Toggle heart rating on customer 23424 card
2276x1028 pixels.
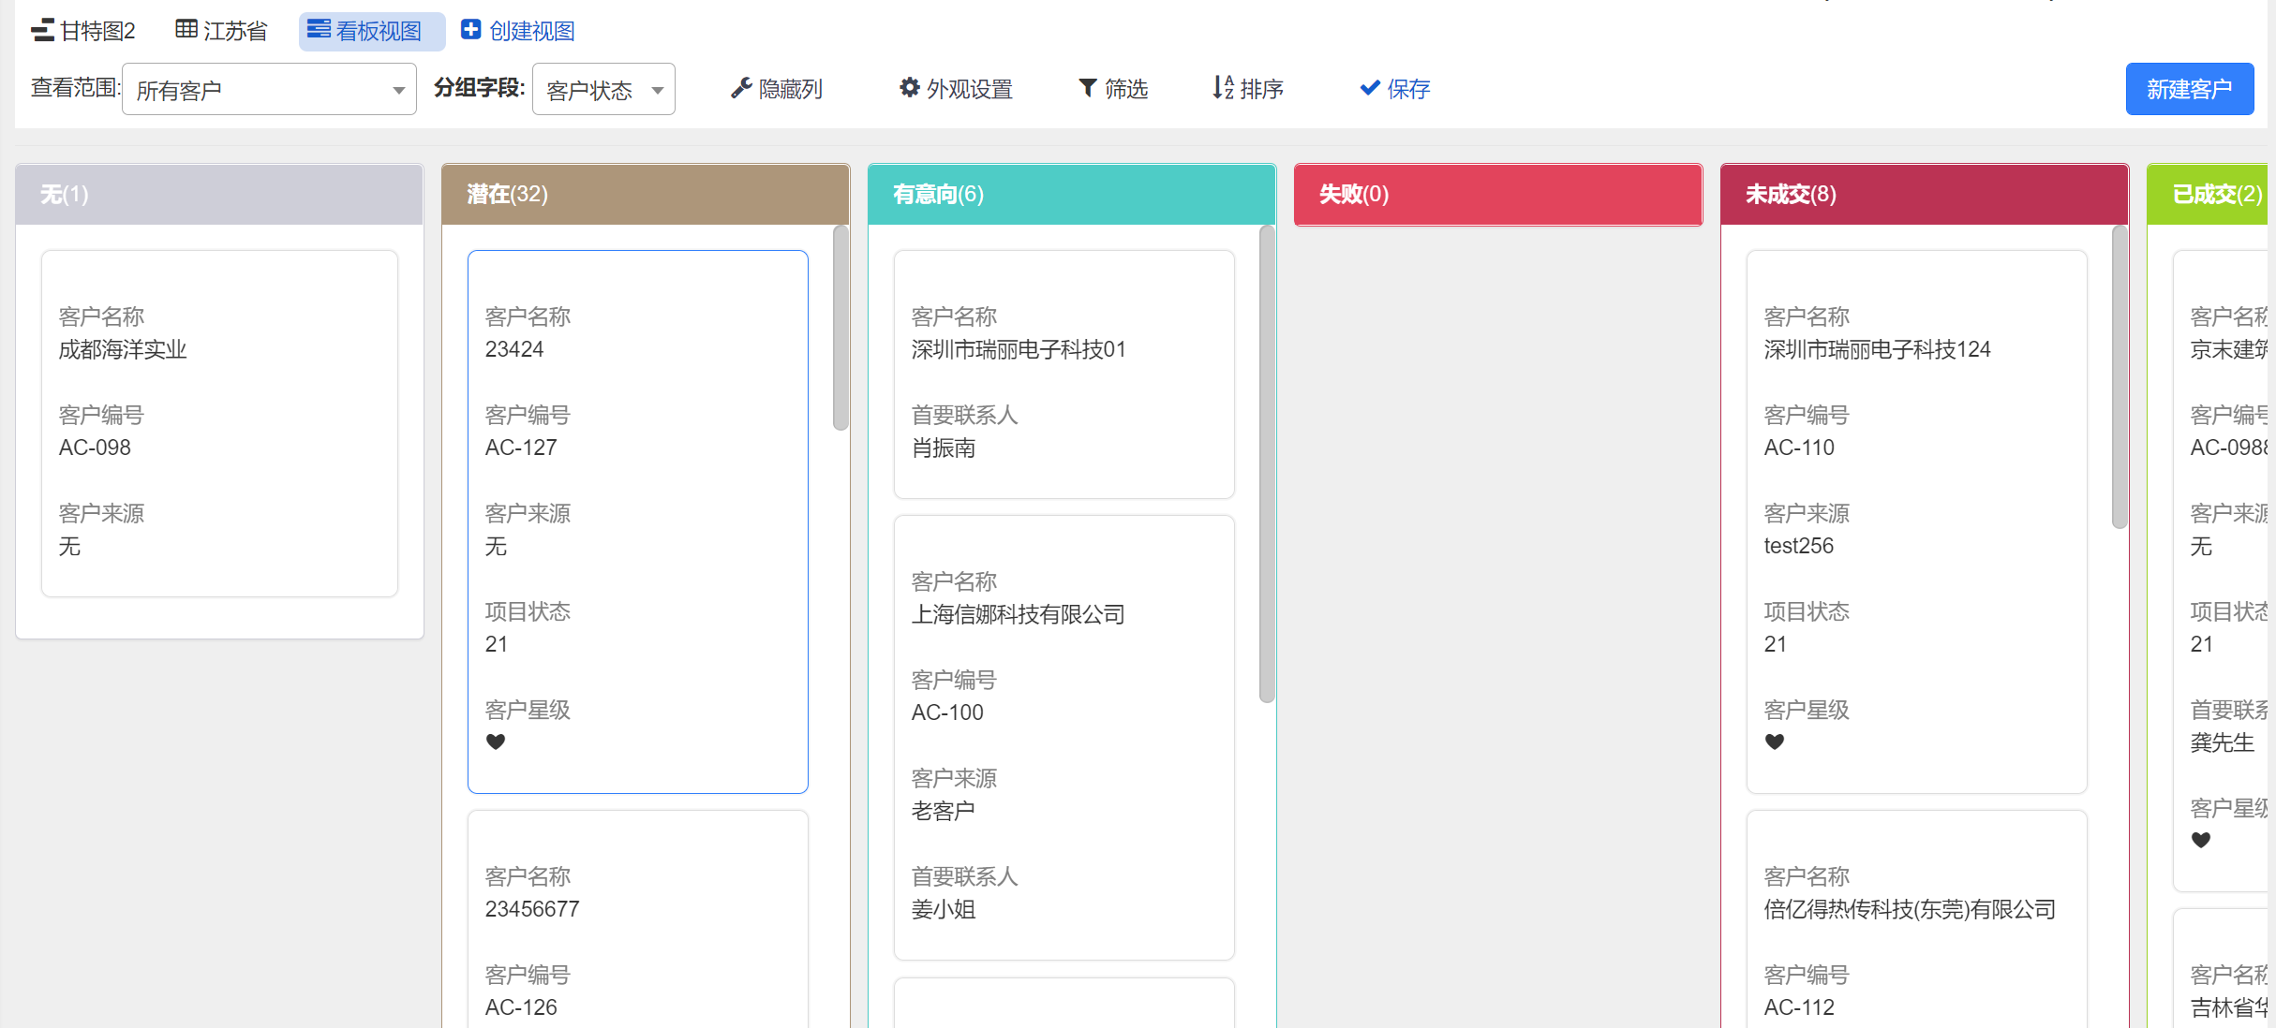point(496,742)
